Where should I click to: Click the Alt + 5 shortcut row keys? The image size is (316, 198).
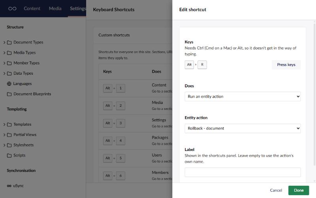(114, 158)
